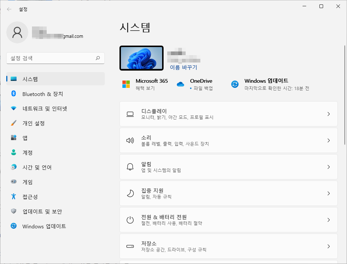Click the device wallpaper thumbnail

(142, 58)
